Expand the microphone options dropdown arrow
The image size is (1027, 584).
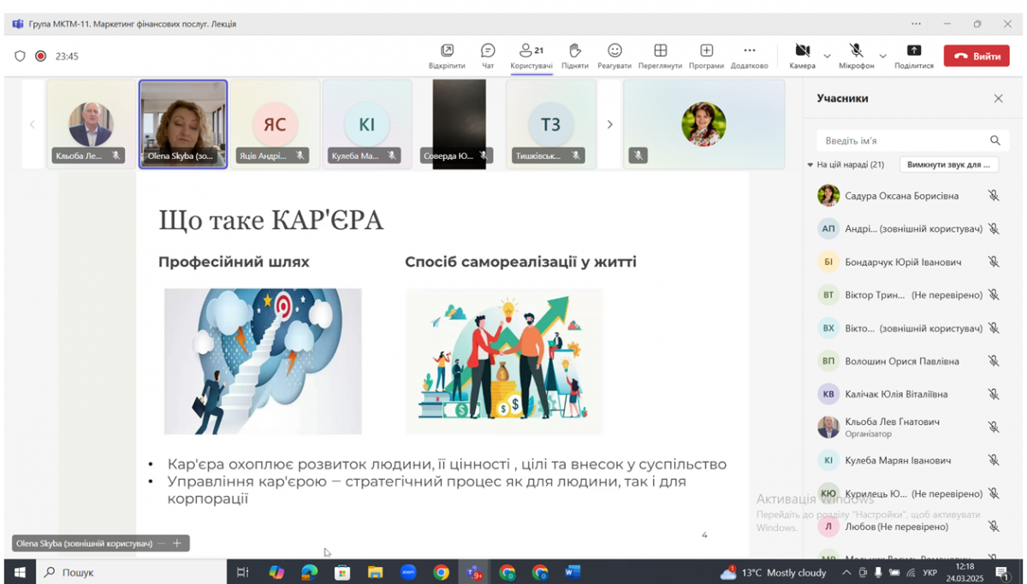pyautogui.click(x=882, y=56)
